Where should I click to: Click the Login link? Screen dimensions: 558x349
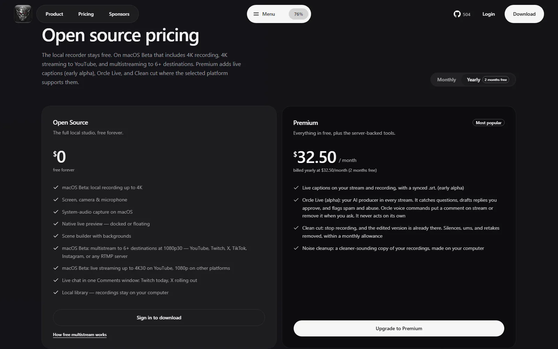coord(489,14)
